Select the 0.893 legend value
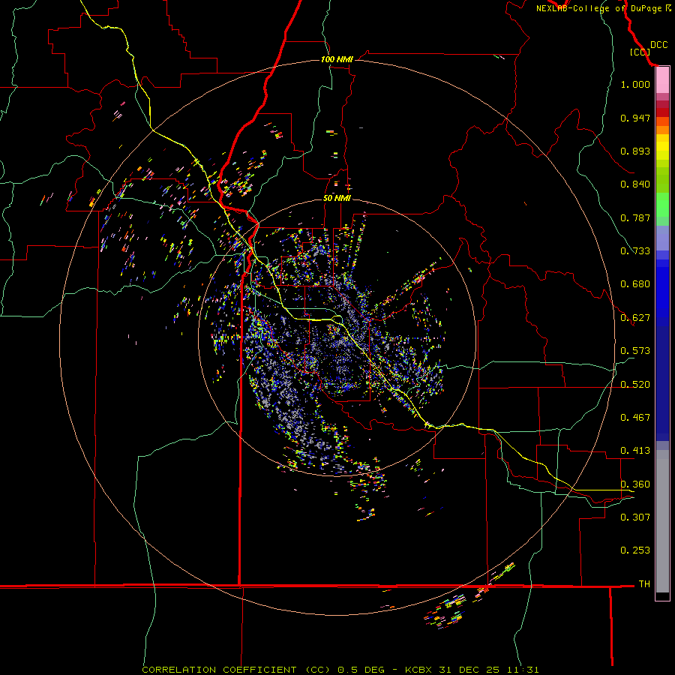This screenshot has width=675, height=675. pos(635,151)
